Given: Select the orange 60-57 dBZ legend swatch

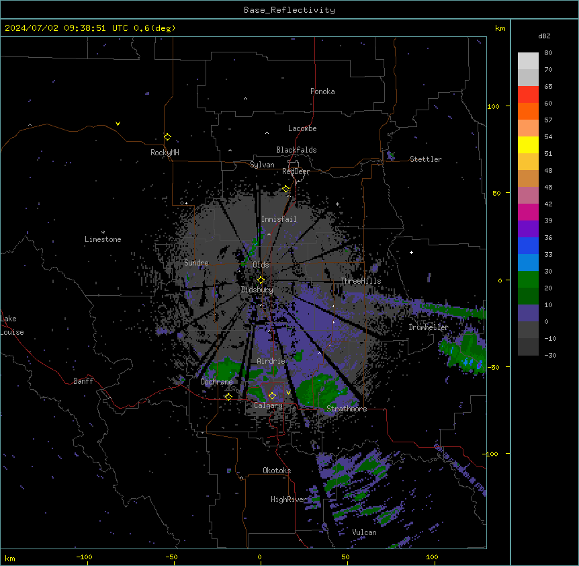Looking at the screenshot, I should (528, 111).
